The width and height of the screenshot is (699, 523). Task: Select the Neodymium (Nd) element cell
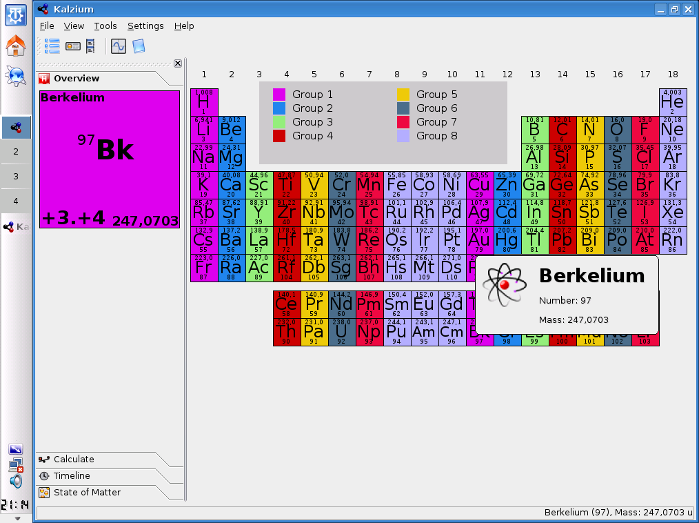[342, 304]
